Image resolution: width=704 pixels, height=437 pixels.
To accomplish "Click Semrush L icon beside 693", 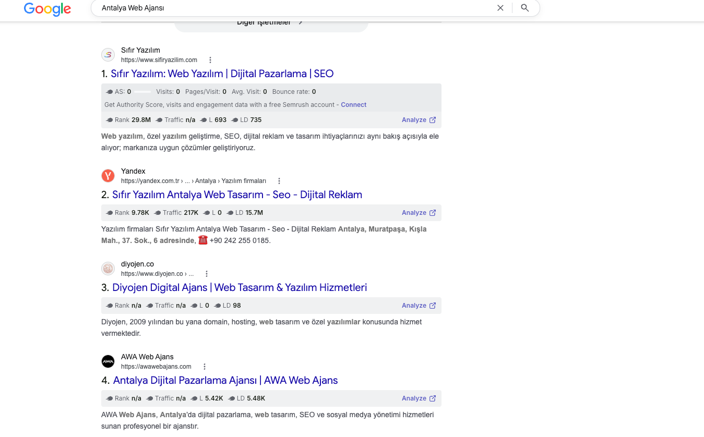I will 204,120.
